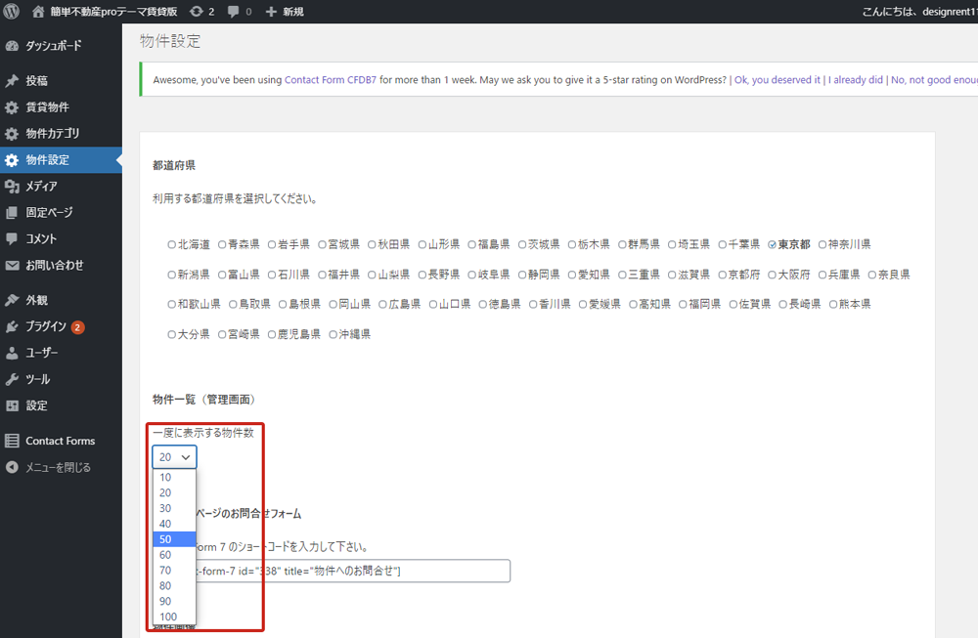
Task: Select the 北海道 prefecture radio button
Action: pyautogui.click(x=172, y=244)
